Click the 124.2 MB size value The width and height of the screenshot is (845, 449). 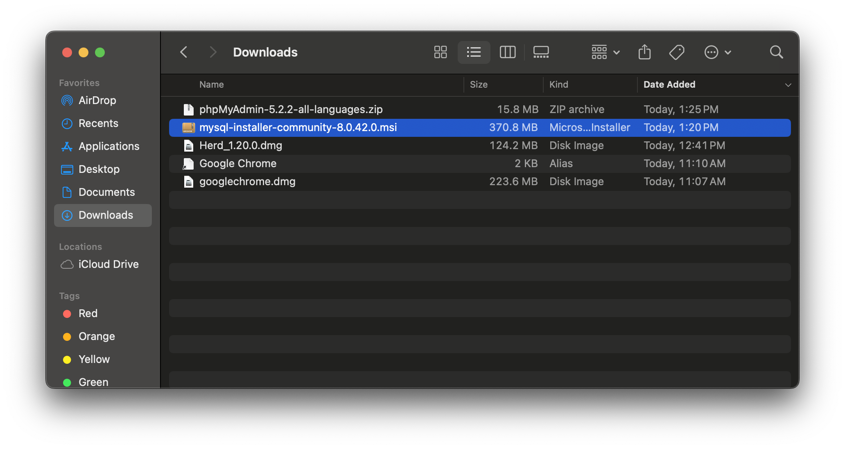(513, 145)
